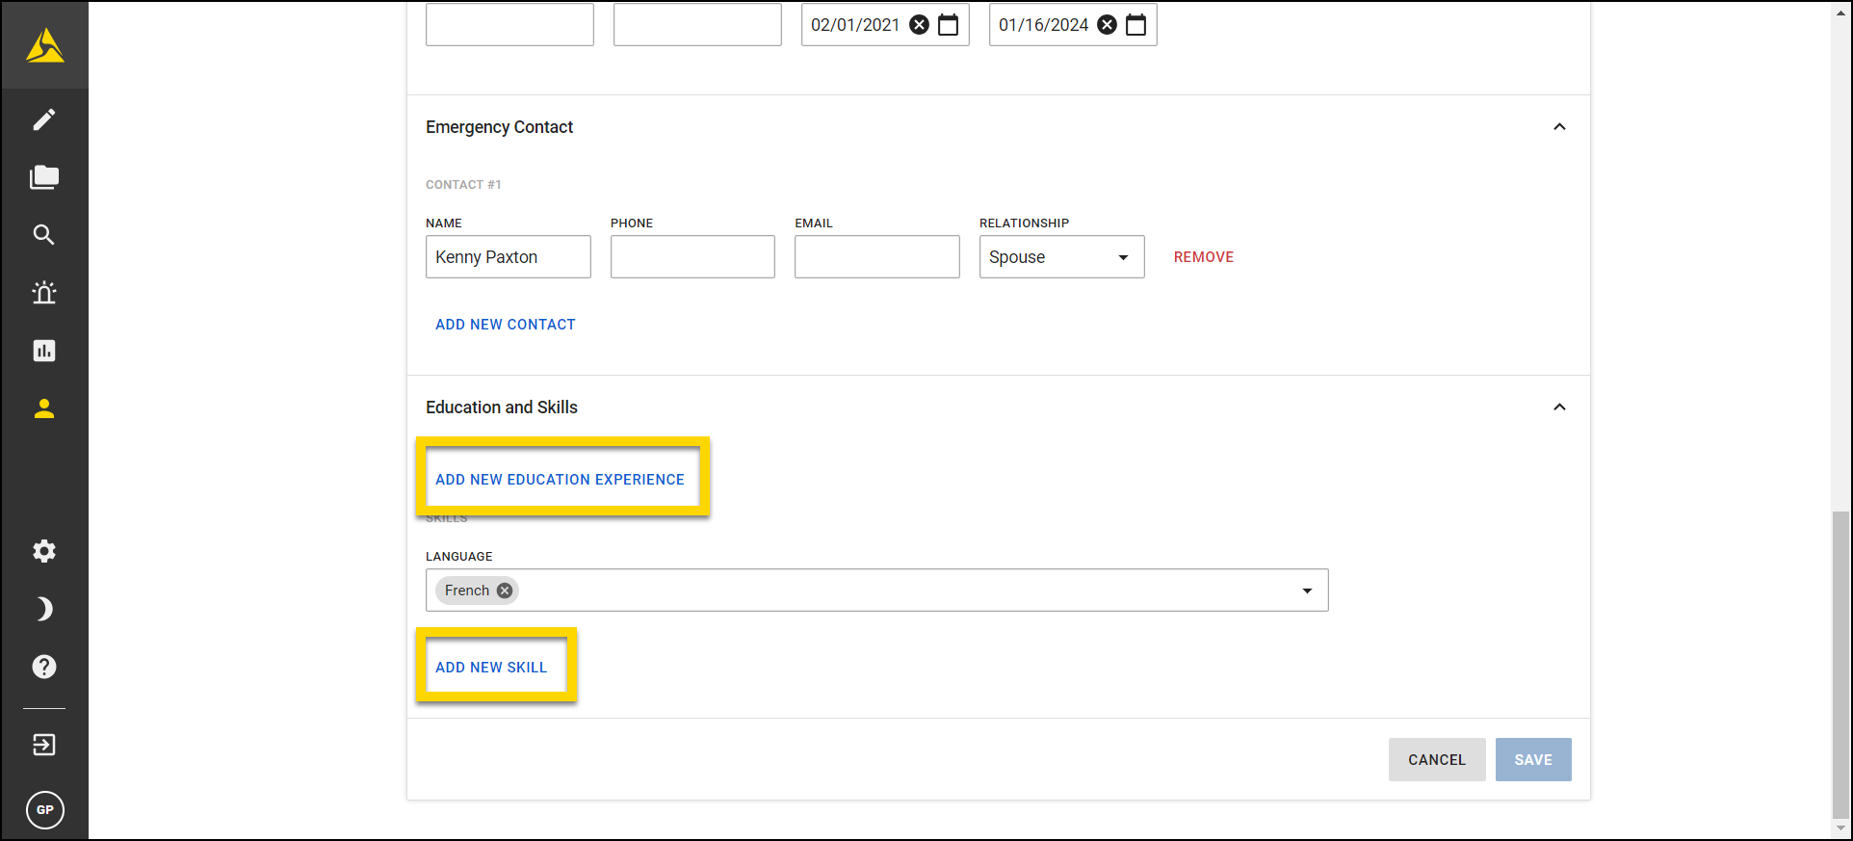Collapse the Education and Skills section
The width and height of the screenshot is (1853, 841).
click(1559, 407)
